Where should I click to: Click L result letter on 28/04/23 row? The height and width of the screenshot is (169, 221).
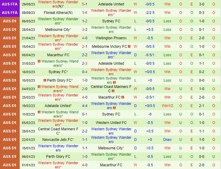click(x=135, y=30)
